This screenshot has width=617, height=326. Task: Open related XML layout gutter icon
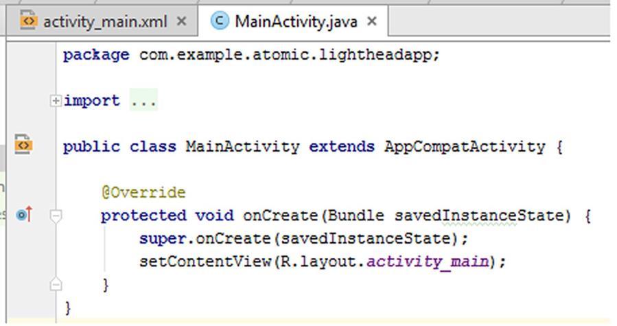(23, 144)
